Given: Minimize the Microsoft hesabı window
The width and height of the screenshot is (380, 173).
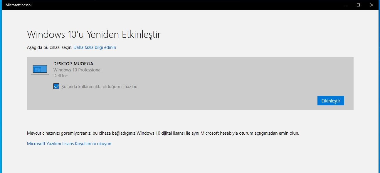Looking at the screenshot, I should pos(345,5).
